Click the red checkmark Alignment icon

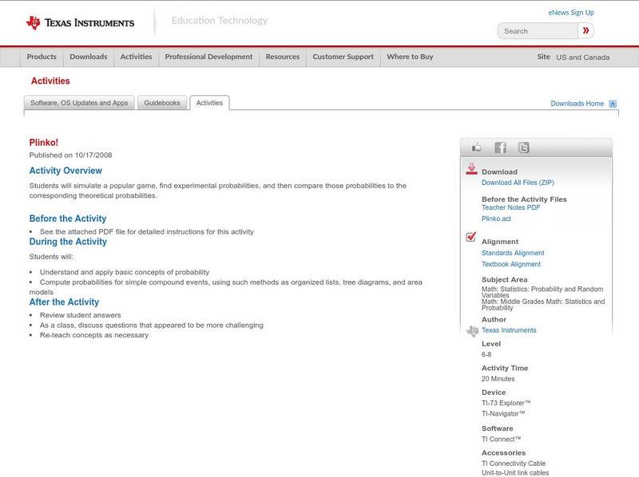pyautogui.click(x=471, y=238)
